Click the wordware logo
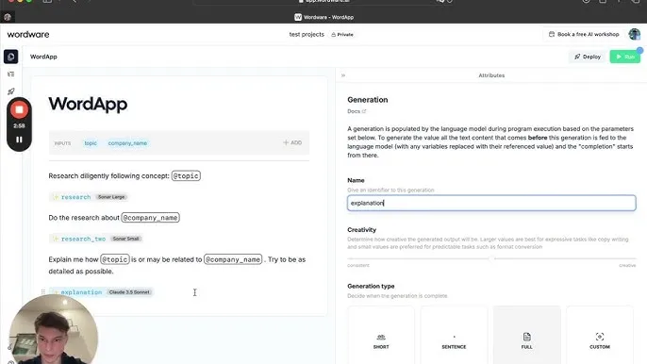 (x=28, y=34)
